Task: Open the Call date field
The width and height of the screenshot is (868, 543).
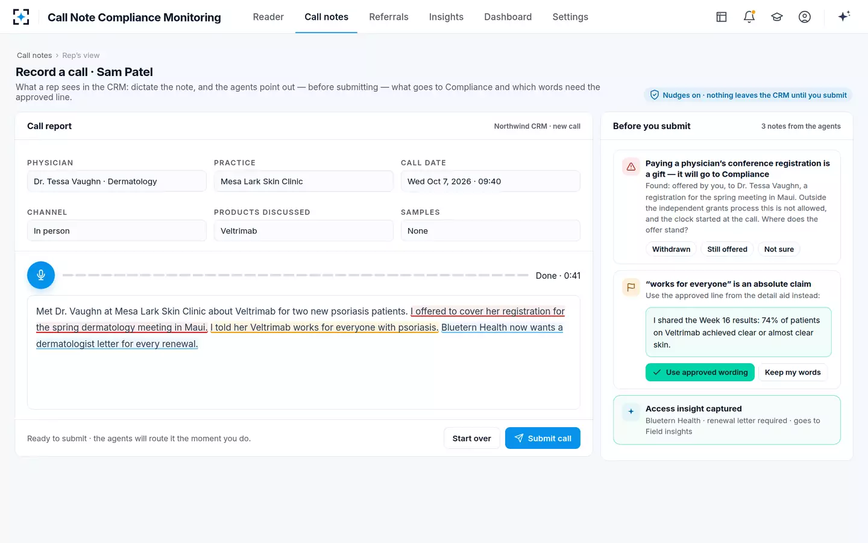Action: pyautogui.click(x=491, y=181)
